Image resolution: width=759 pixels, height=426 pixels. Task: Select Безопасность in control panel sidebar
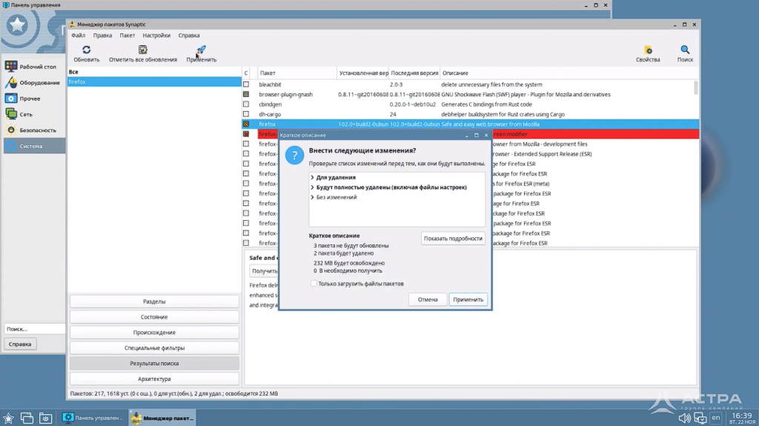pyautogui.click(x=34, y=130)
